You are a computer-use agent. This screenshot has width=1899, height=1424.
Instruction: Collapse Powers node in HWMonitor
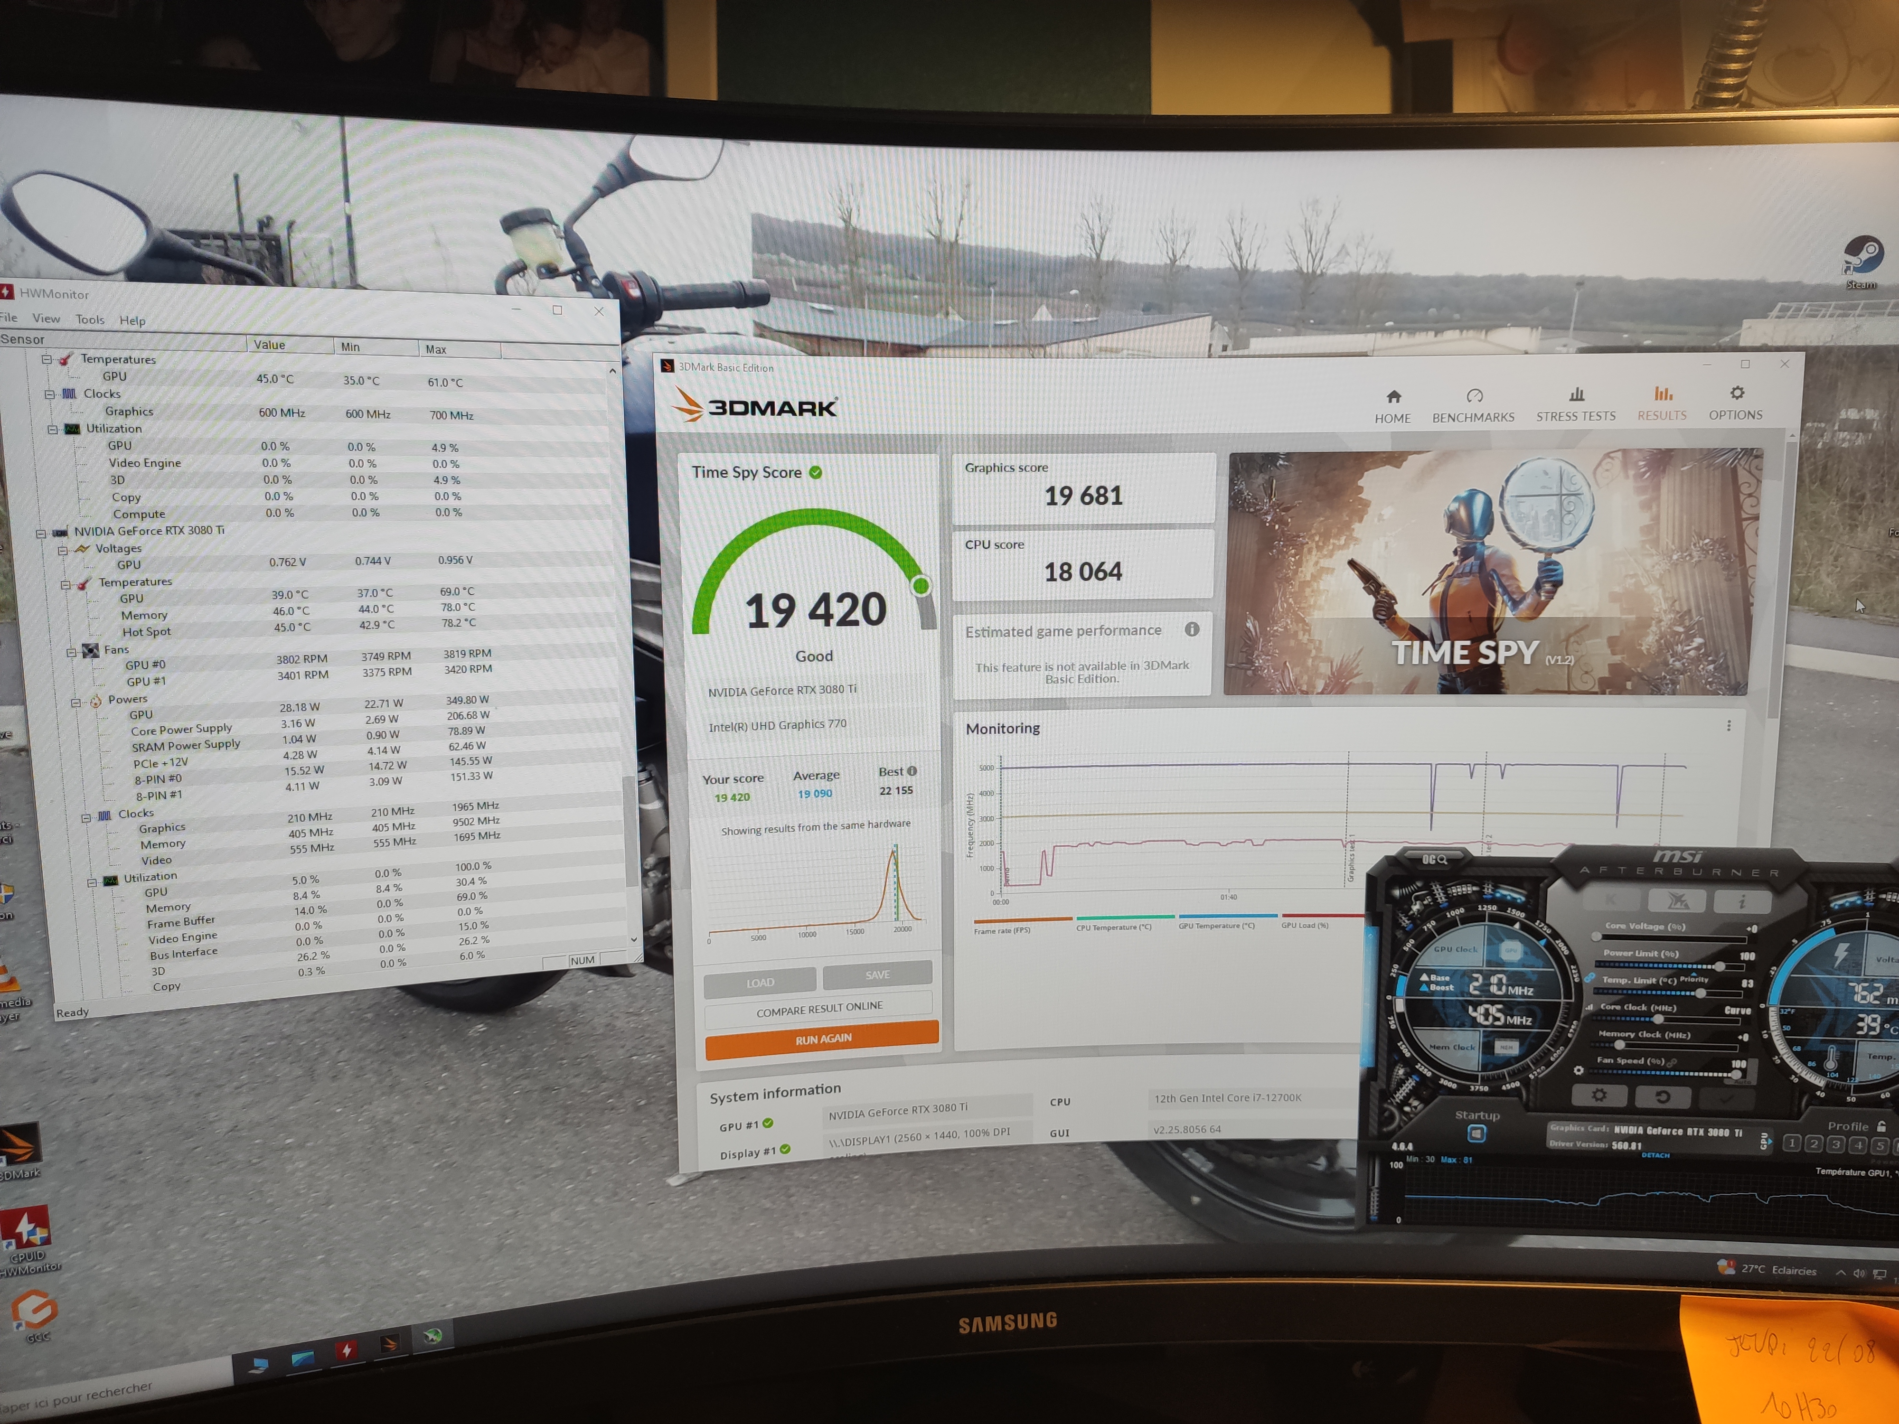tap(75, 702)
